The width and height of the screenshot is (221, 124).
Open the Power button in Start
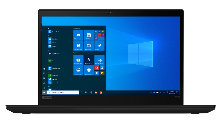coord(44,88)
